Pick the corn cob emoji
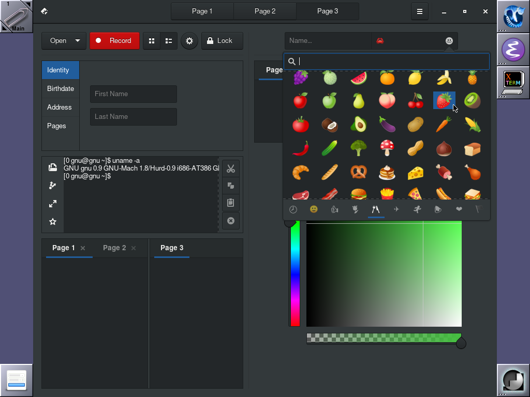Screen dimensions: 530x397 [473, 125]
